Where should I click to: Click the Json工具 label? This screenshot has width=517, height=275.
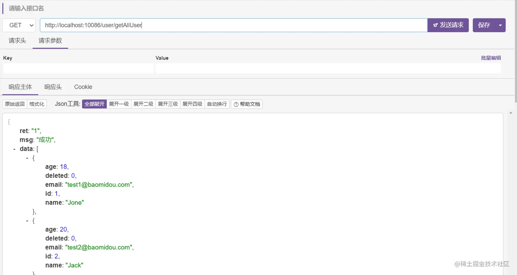[x=67, y=104]
